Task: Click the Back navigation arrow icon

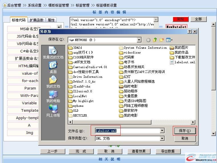Action: 148,40
